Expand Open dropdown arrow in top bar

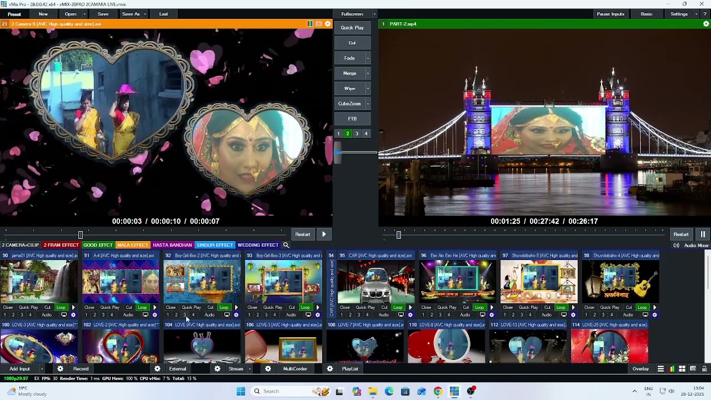[84, 14]
